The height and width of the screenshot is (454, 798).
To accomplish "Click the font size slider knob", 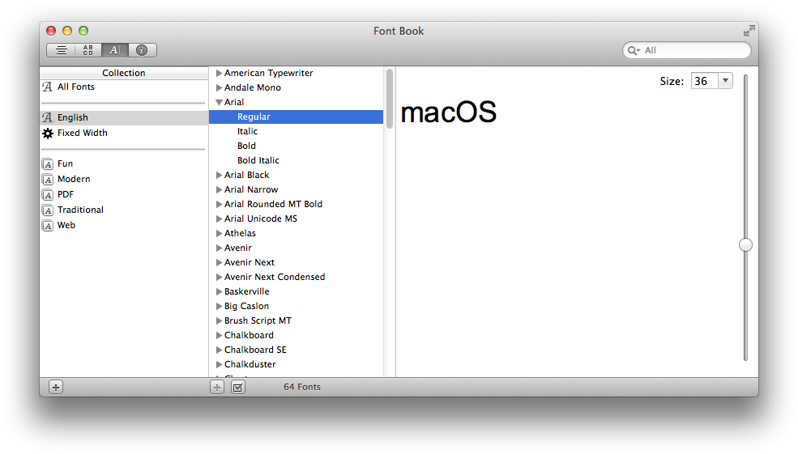I will click(x=745, y=244).
